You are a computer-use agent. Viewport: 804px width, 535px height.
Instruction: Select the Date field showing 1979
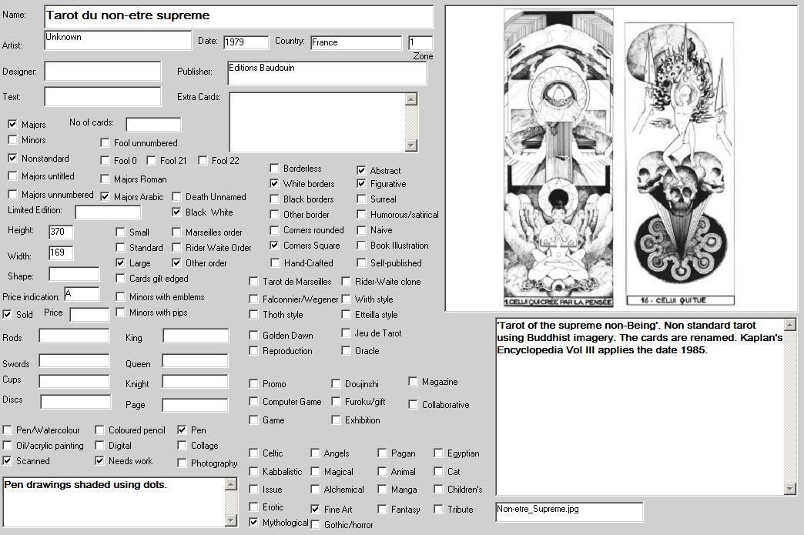246,42
